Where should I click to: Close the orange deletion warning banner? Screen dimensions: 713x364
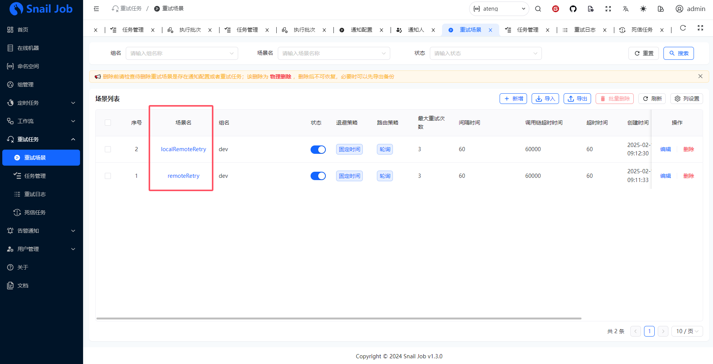click(700, 77)
